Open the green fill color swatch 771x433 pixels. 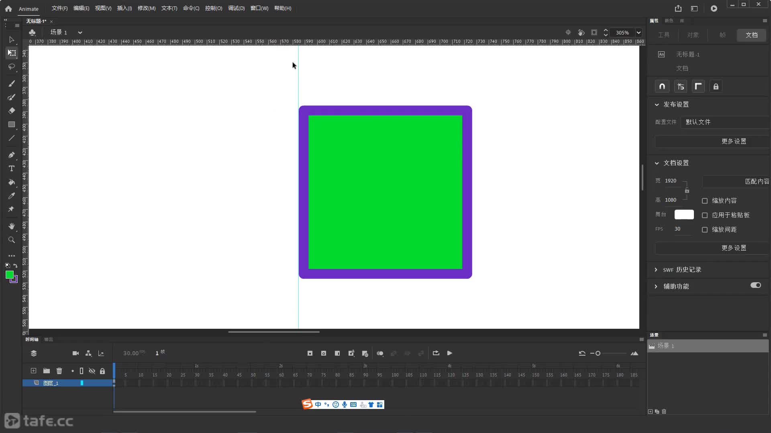click(x=10, y=274)
